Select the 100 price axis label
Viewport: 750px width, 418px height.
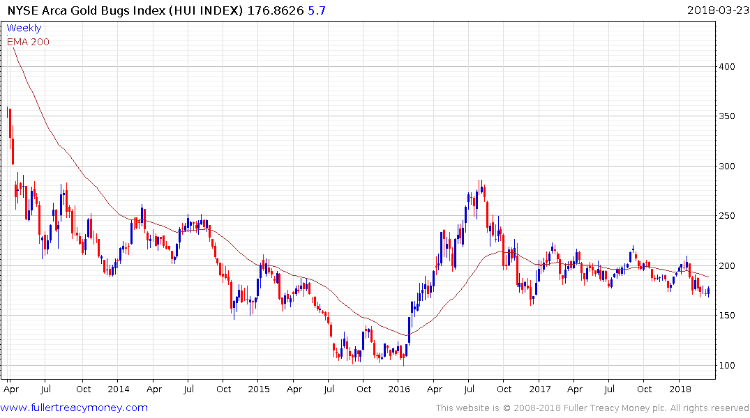[x=727, y=366]
